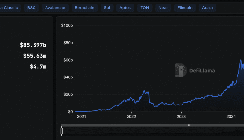Open the Sui chain page
244x140 pixels.
click(106, 7)
